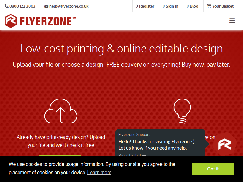Open the Blog page
This screenshot has width=243, height=182.
(193, 6)
